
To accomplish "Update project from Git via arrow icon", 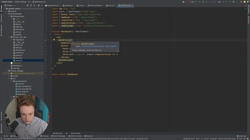I will [x=223, y=2].
